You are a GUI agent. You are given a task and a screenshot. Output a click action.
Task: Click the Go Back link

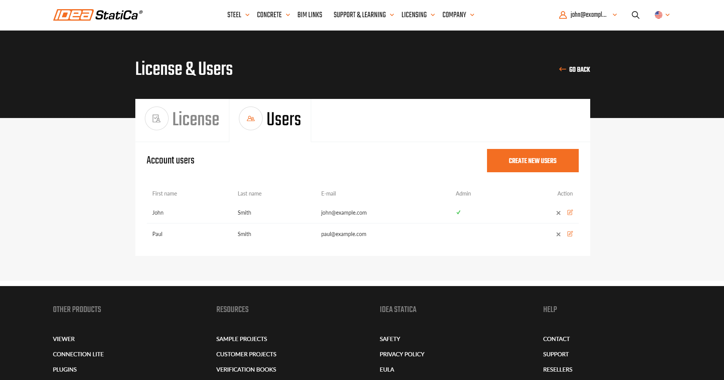coord(575,70)
